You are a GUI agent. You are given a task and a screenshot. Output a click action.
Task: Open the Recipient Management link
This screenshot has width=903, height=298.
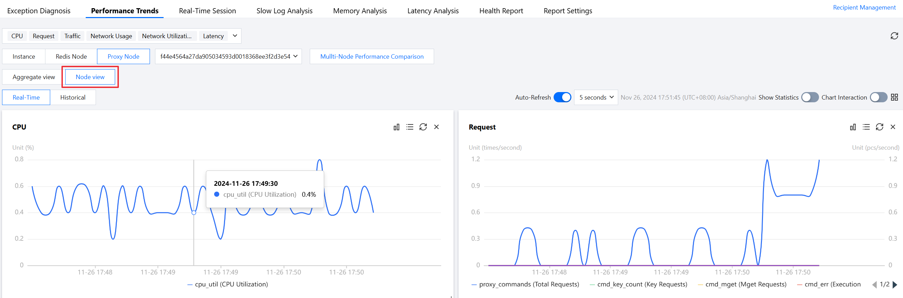point(864,8)
